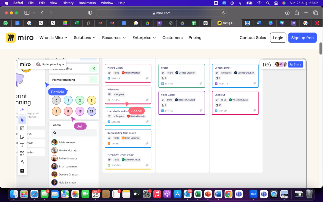Open the Bookmarks menu in menu bar
This screenshot has width=323, height=202.
(x=87, y=3)
